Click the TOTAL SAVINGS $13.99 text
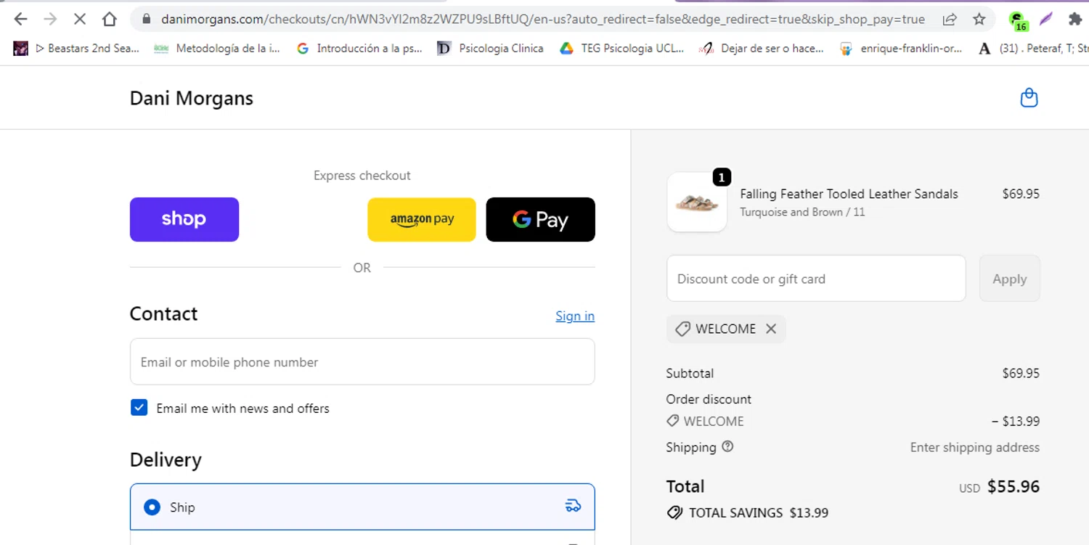This screenshot has width=1089, height=545. pos(759,512)
